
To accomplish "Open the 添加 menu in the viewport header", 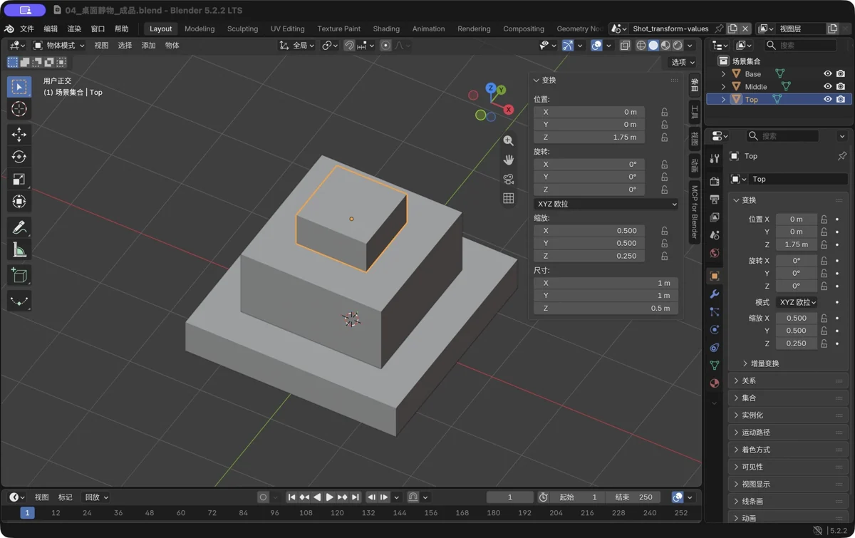I will pyautogui.click(x=148, y=46).
